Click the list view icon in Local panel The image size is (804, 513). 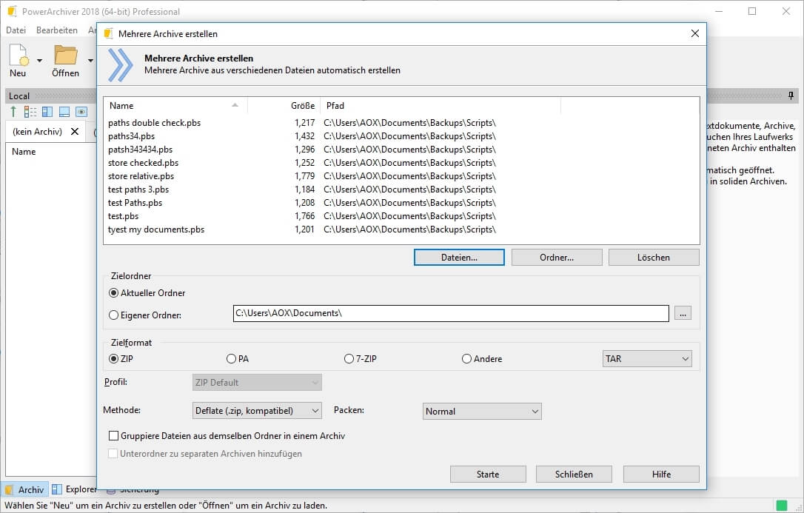point(30,112)
